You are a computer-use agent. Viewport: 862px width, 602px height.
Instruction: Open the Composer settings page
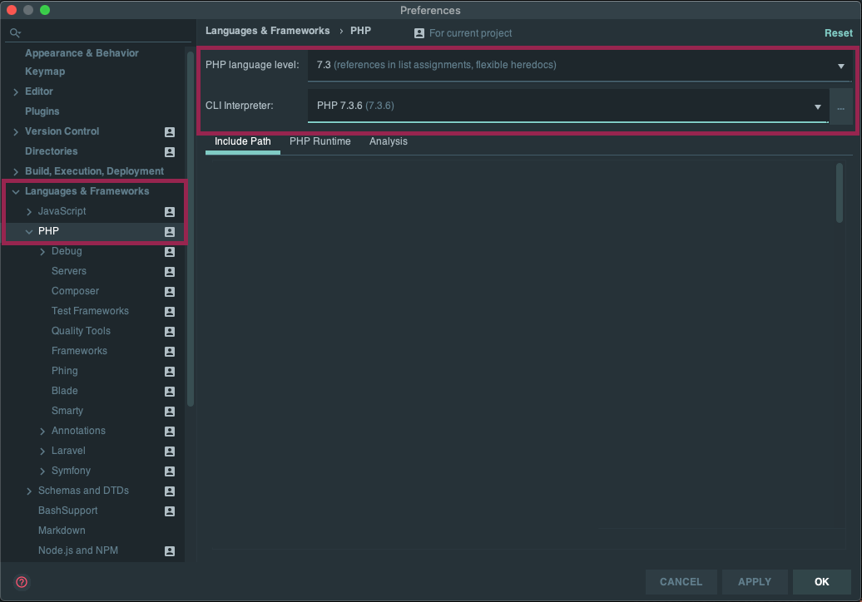(x=76, y=291)
